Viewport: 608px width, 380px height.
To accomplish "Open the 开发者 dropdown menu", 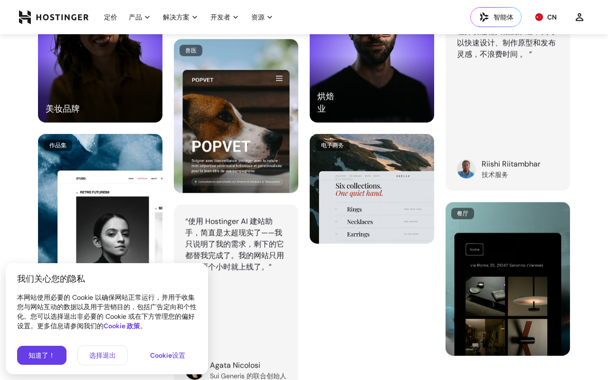I will (x=224, y=17).
